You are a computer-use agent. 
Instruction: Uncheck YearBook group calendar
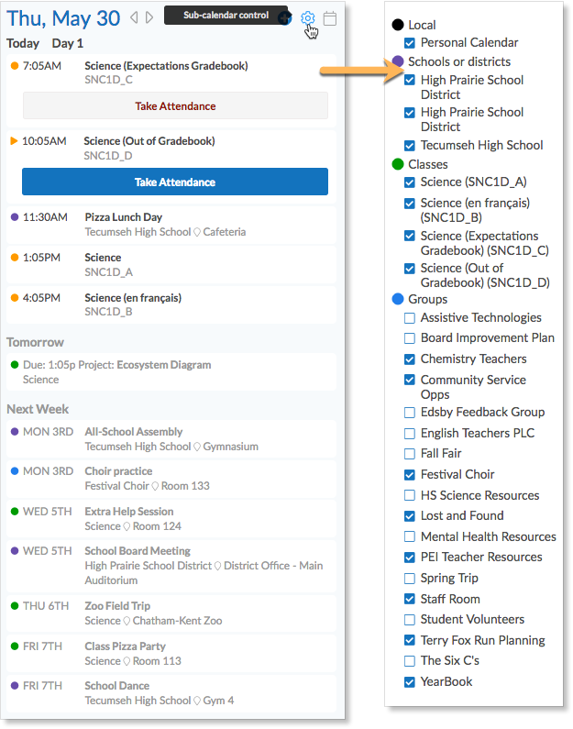[x=410, y=682]
